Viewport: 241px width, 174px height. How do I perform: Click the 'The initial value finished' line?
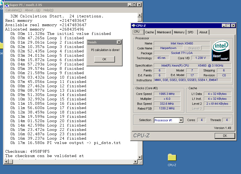pos(60,34)
